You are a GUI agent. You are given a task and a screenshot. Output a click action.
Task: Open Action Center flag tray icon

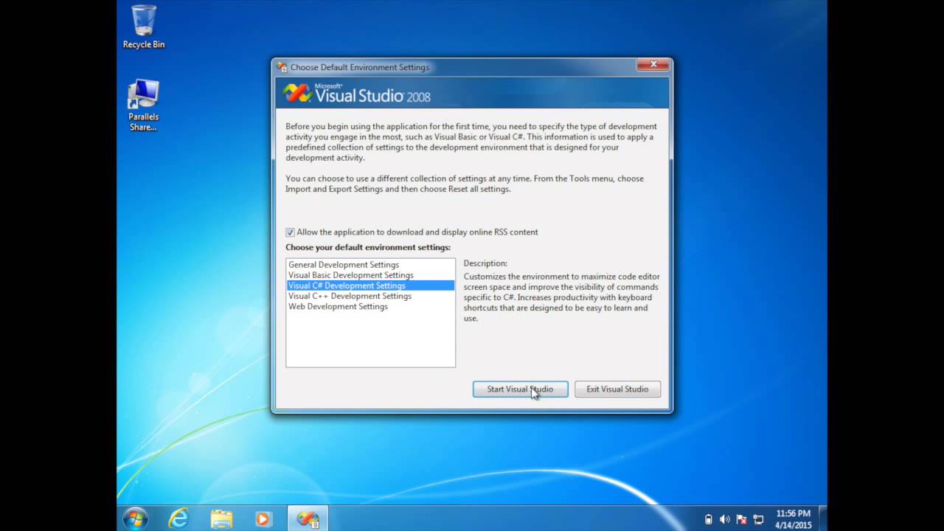tap(741, 519)
